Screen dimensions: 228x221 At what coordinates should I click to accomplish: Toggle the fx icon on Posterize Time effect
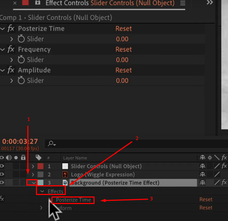pyautogui.click(x=11, y=28)
